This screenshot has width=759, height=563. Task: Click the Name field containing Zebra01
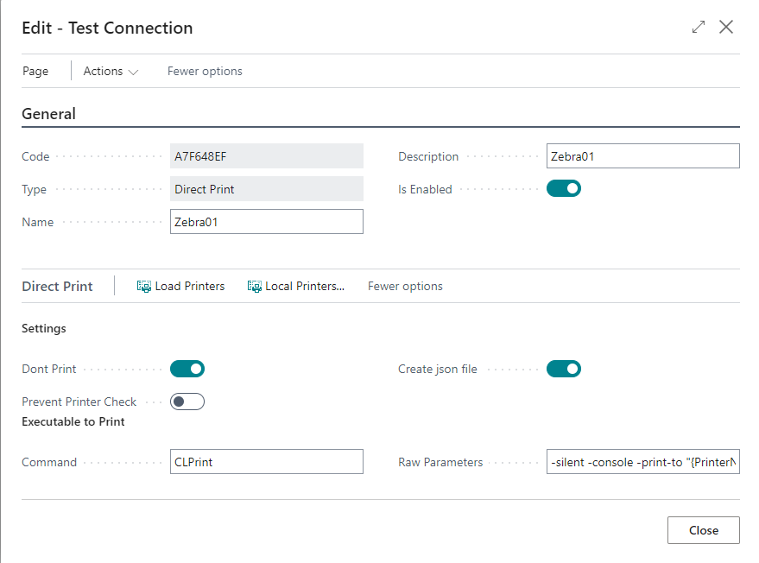[267, 222]
